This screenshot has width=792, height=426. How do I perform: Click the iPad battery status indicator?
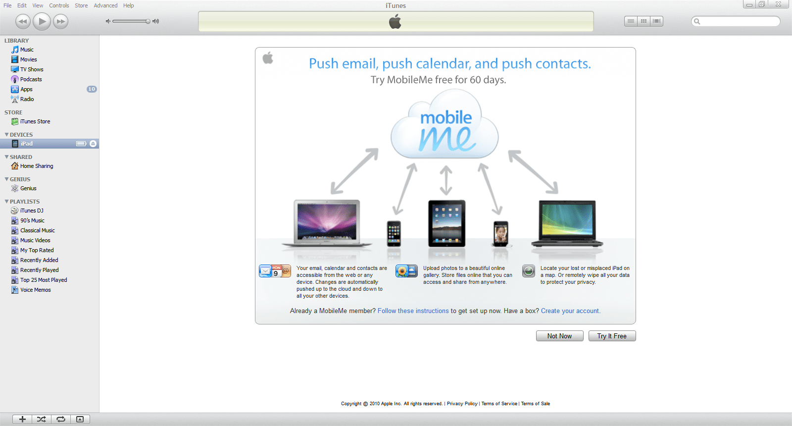(x=81, y=144)
